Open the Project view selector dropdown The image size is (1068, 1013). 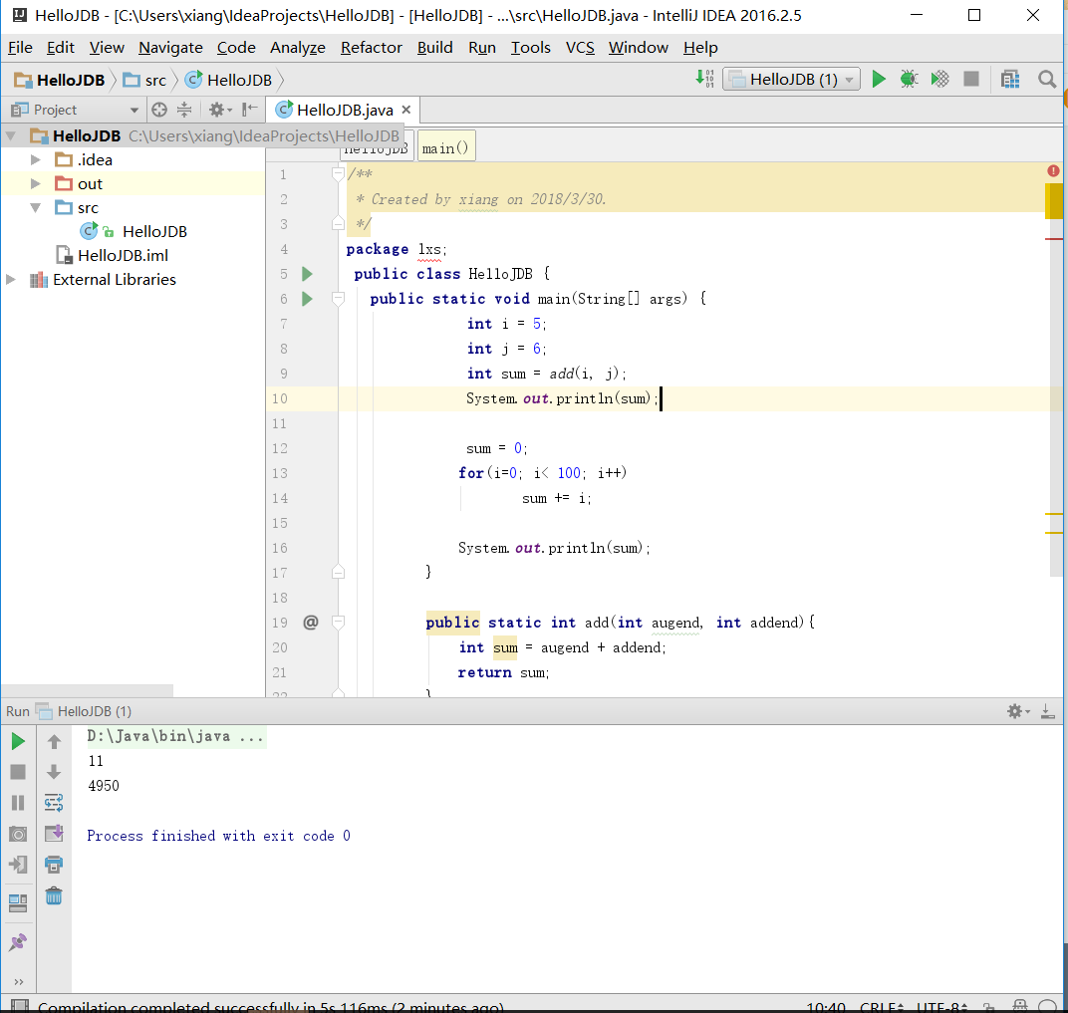point(75,110)
